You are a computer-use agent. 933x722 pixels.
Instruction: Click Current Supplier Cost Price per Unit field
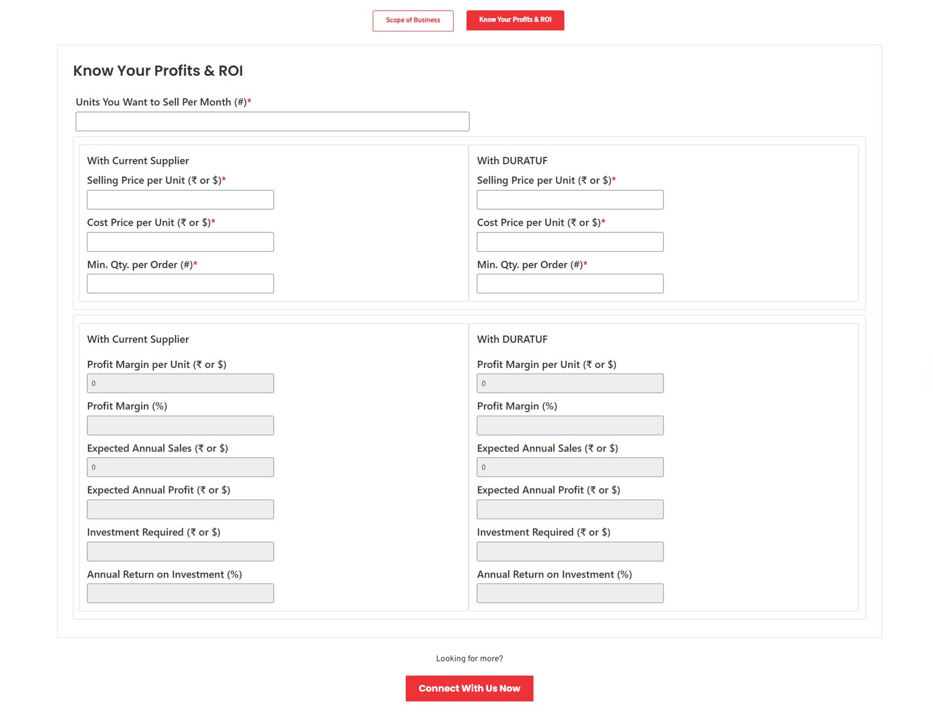(x=180, y=242)
